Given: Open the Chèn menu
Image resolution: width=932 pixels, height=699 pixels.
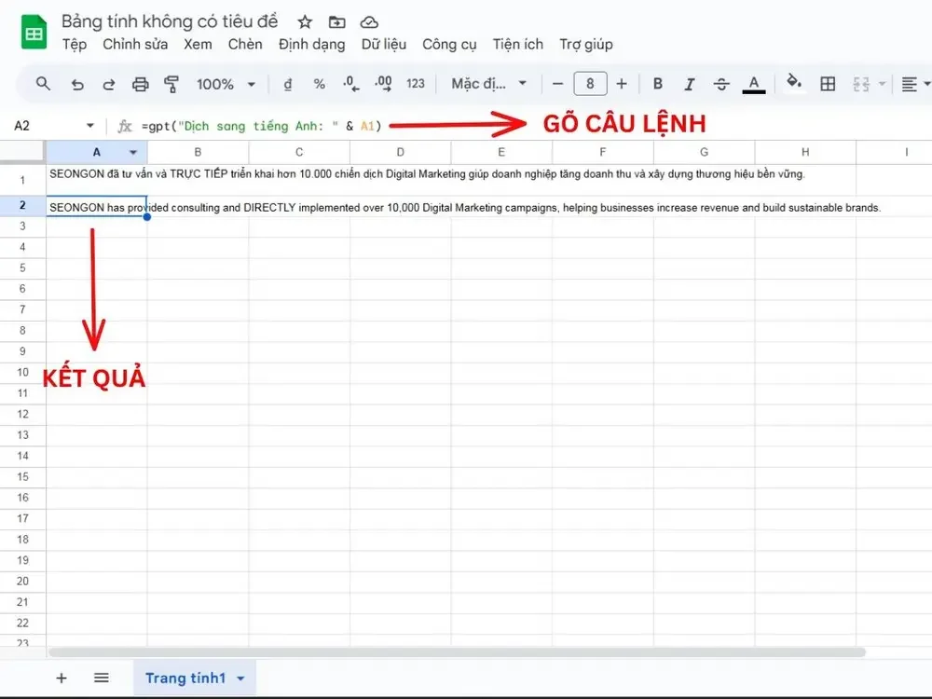Looking at the screenshot, I should coord(245,45).
